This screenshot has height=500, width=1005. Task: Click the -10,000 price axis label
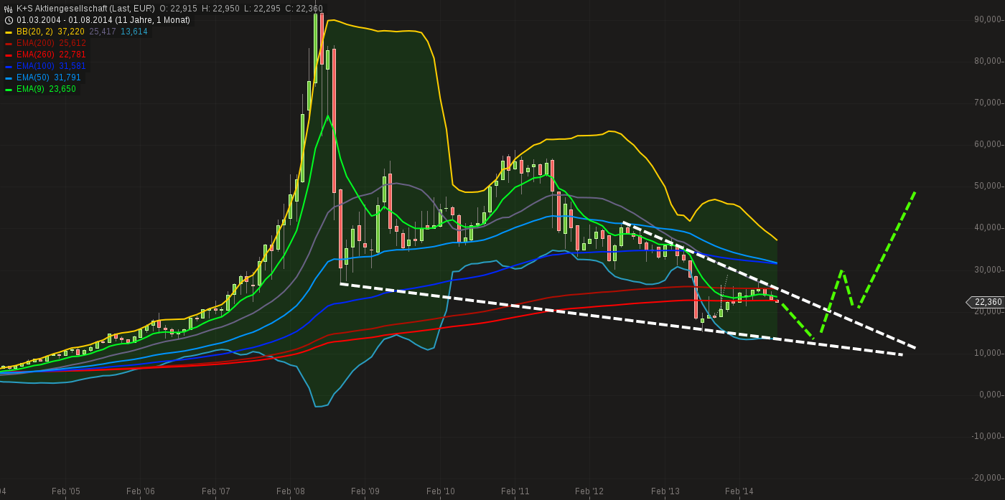986,436
